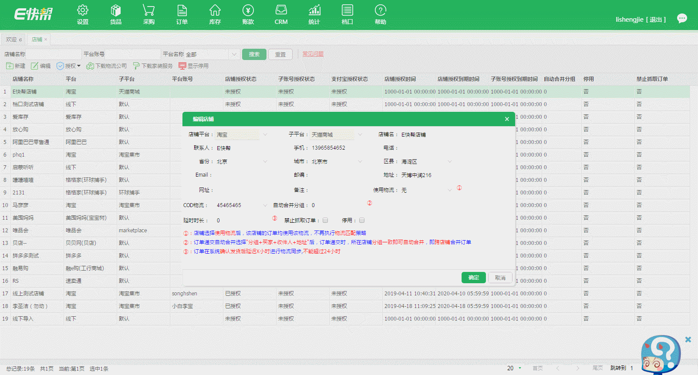Toggle the 禁止抓取订单 checkbox
Image resolution: width=698 pixels, height=375 pixels.
click(325, 220)
